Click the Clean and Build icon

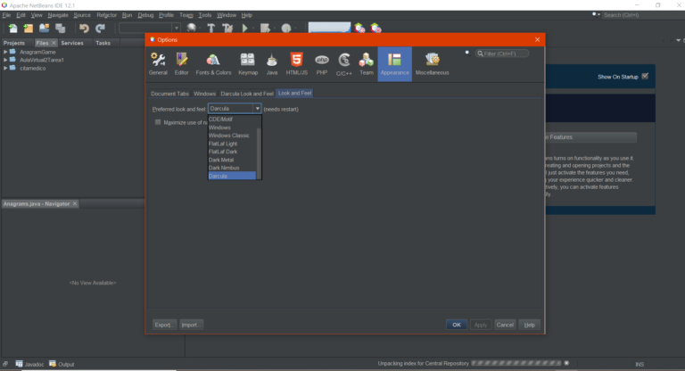227,29
